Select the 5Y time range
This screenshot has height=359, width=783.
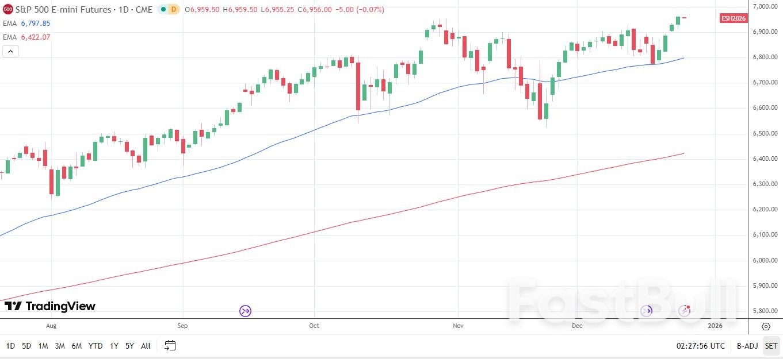[x=129, y=346]
